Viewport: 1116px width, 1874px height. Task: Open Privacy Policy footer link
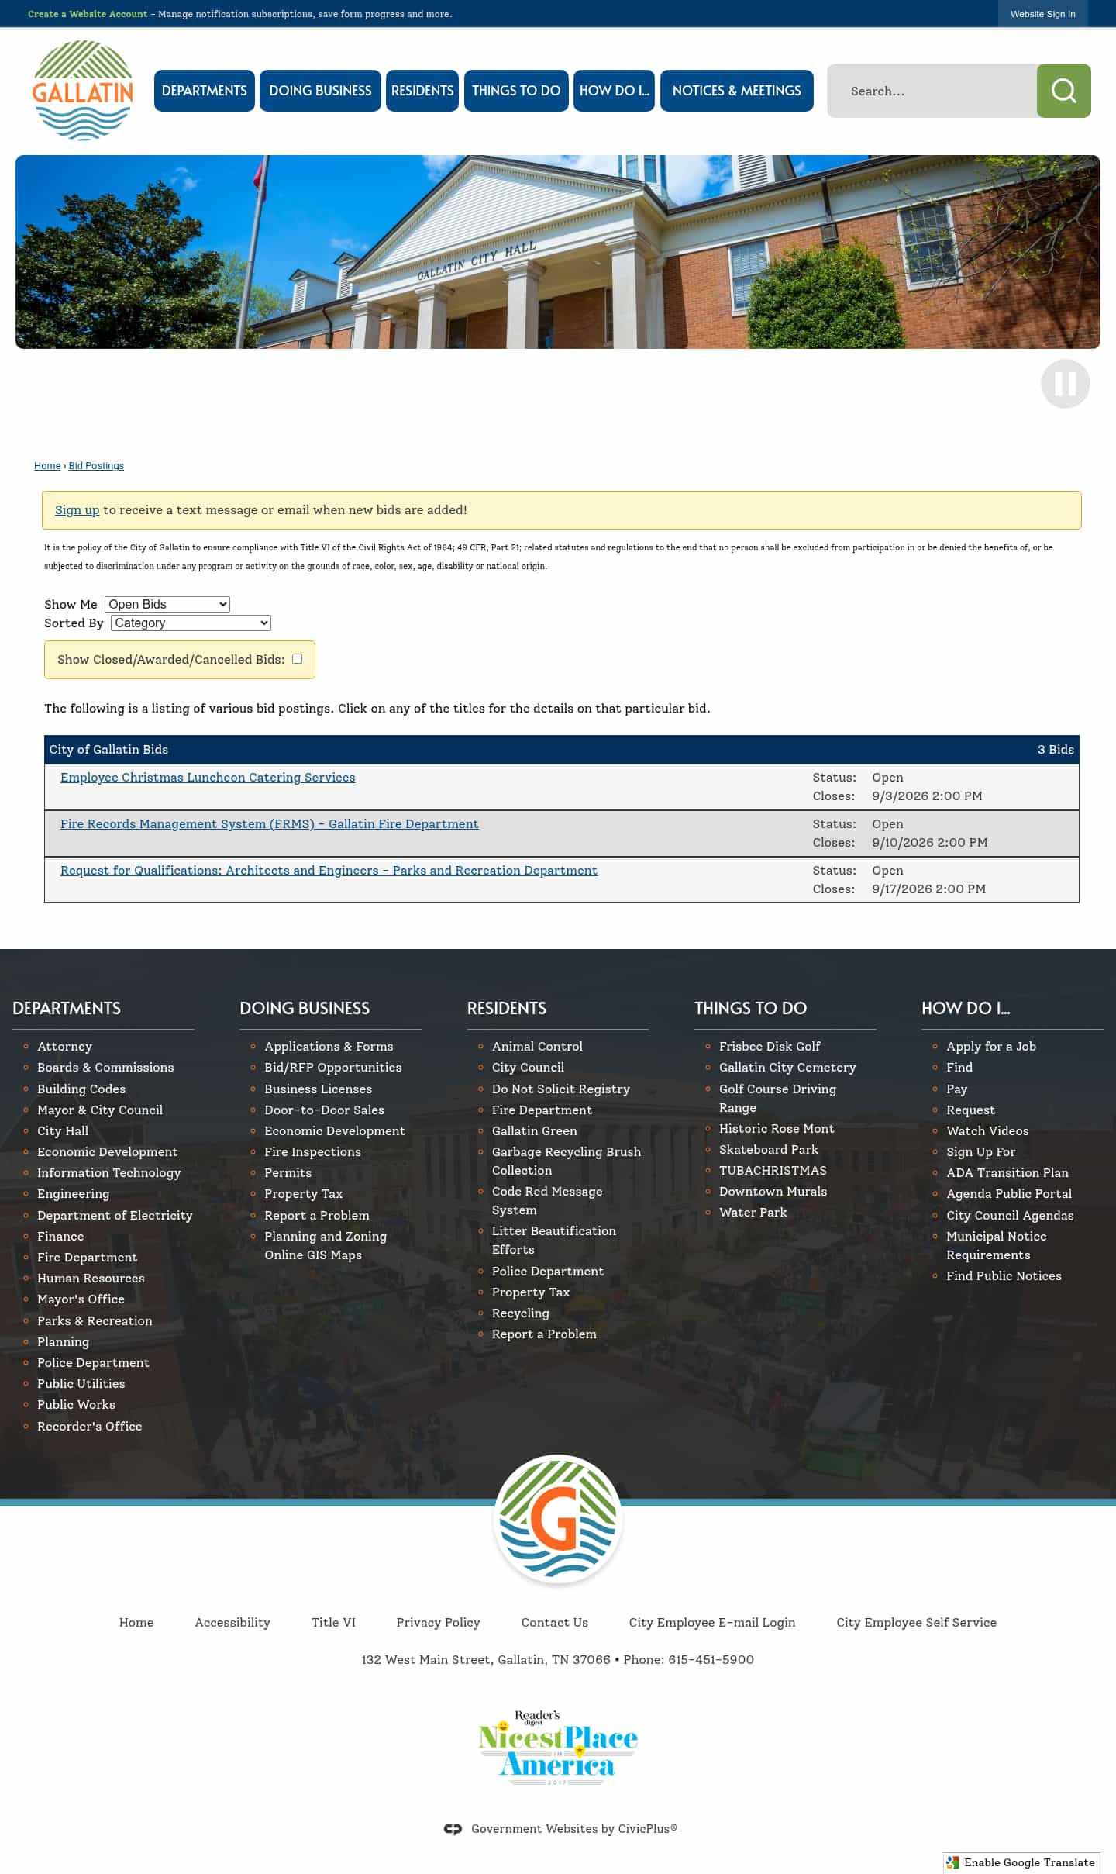(438, 1623)
